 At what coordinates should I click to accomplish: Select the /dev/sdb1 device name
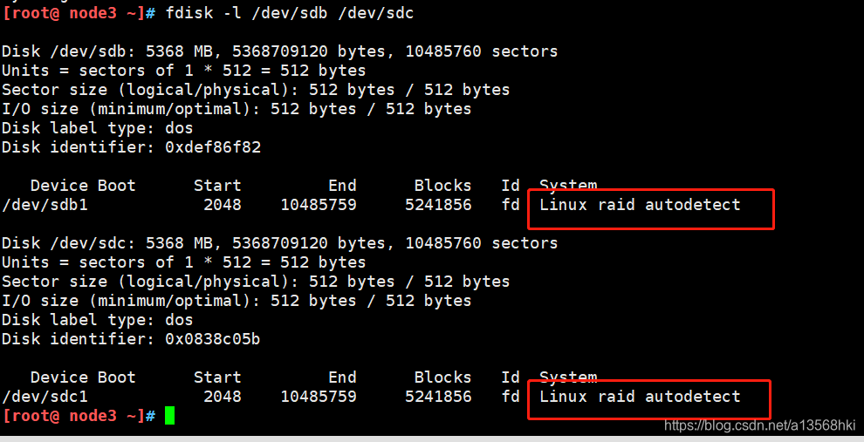[x=45, y=205]
